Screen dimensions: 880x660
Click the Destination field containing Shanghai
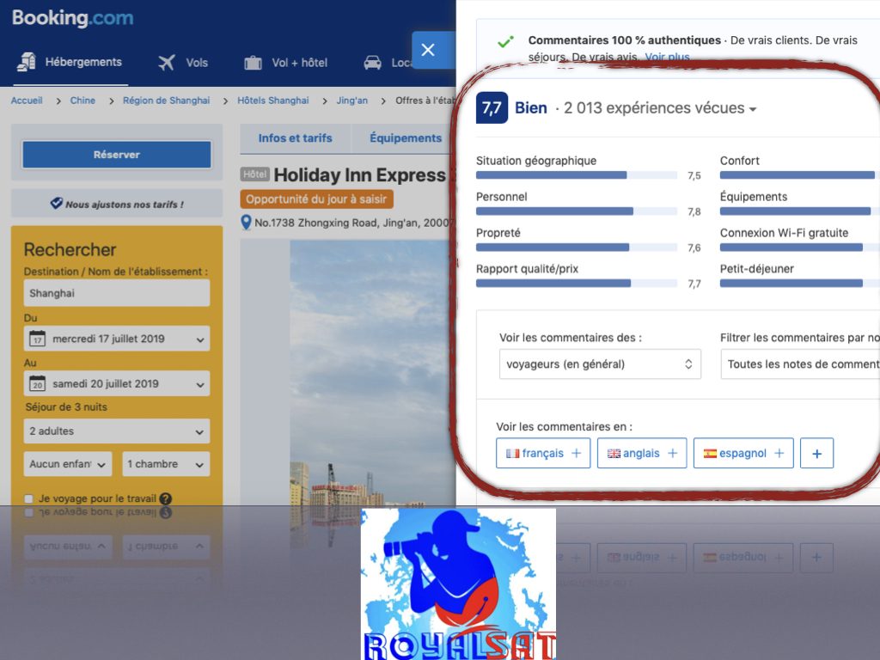(x=116, y=293)
